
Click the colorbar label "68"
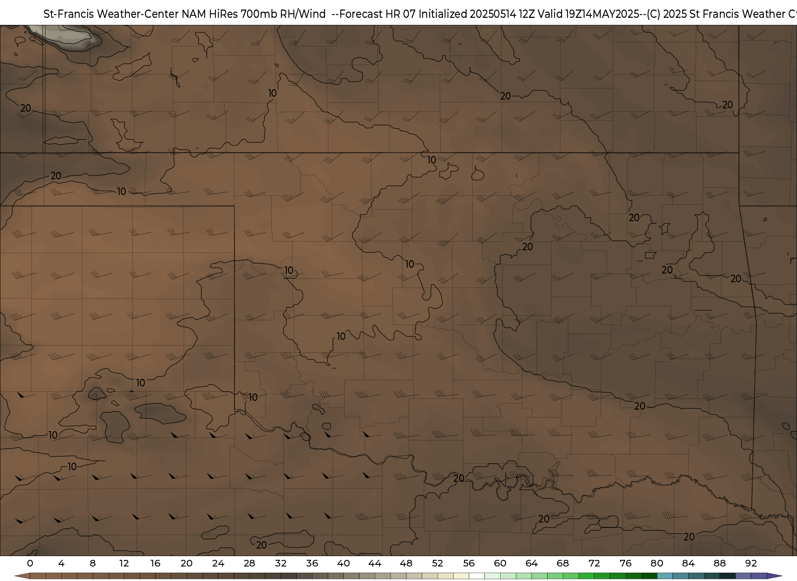pyautogui.click(x=563, y=563)
